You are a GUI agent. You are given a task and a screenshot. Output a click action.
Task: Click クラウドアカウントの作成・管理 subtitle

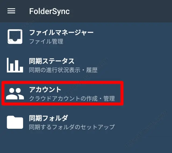[x=72, y=99]
